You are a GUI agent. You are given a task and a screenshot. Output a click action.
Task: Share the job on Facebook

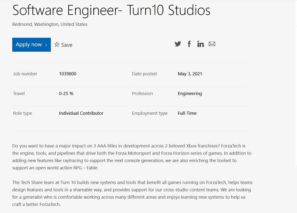click(189, 44)
